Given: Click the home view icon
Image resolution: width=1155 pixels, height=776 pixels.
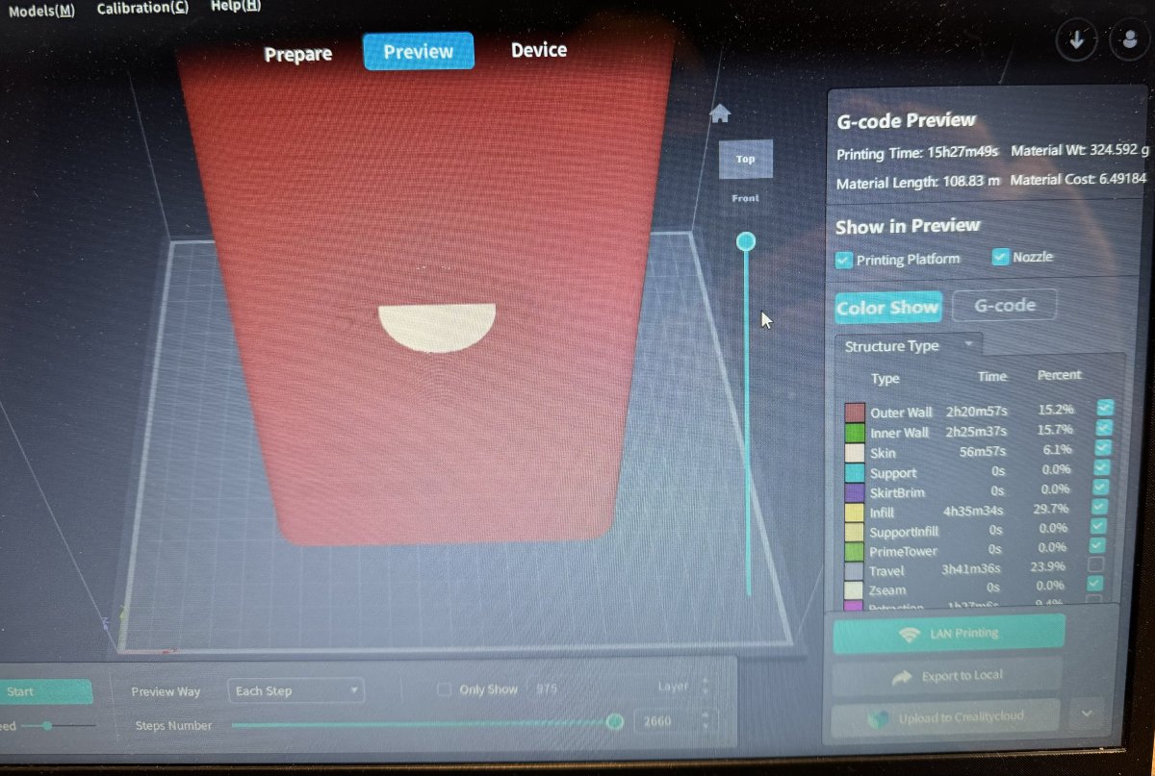Looking at the screenshot, I should tap(719, 113).
